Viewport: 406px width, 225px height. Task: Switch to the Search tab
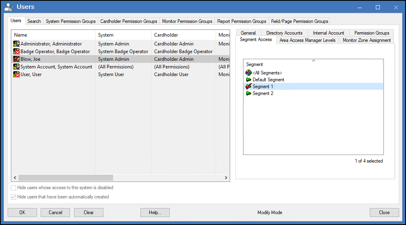[x=34, y=21]
